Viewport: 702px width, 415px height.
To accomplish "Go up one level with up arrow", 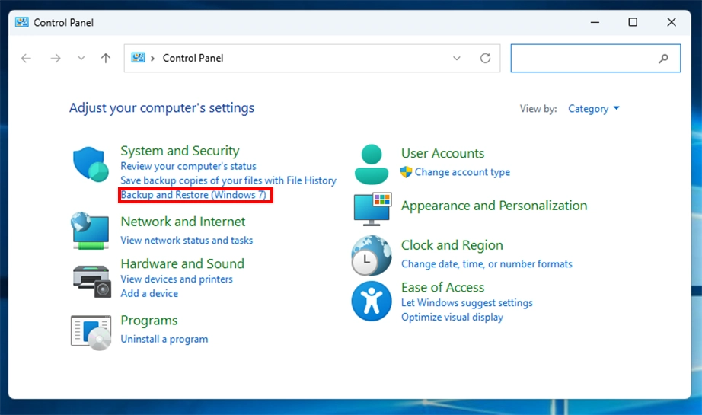I will tap(106, 58).
